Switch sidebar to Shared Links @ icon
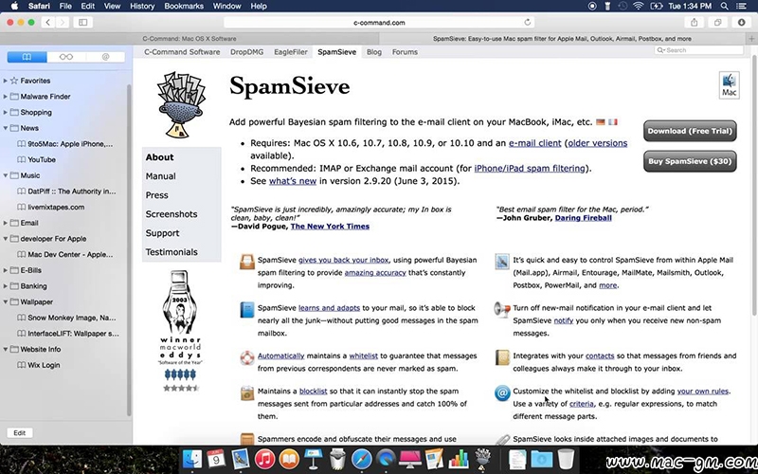This screenshot has width=758, height=474. [105, 57]
